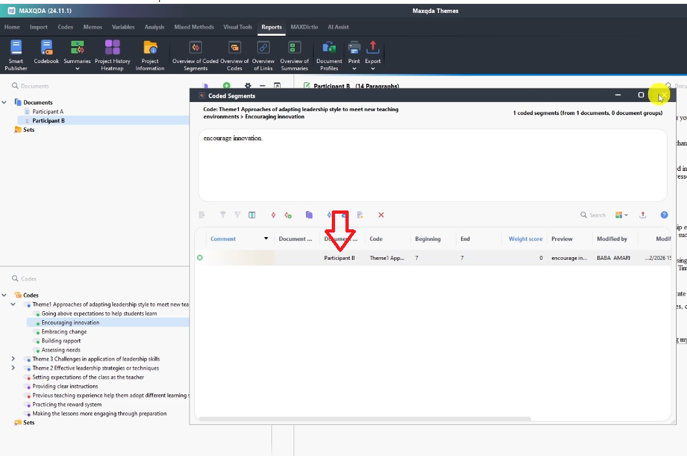
Task: Toggle the green circle on Participant B row
Action: tap(200, 258)
